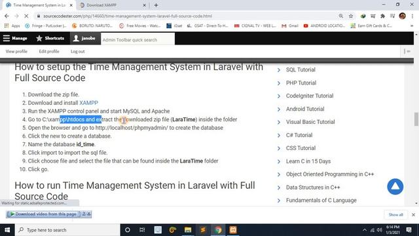Open the Free Movies bookmark
419x236 pixels.
pos(140,26)
